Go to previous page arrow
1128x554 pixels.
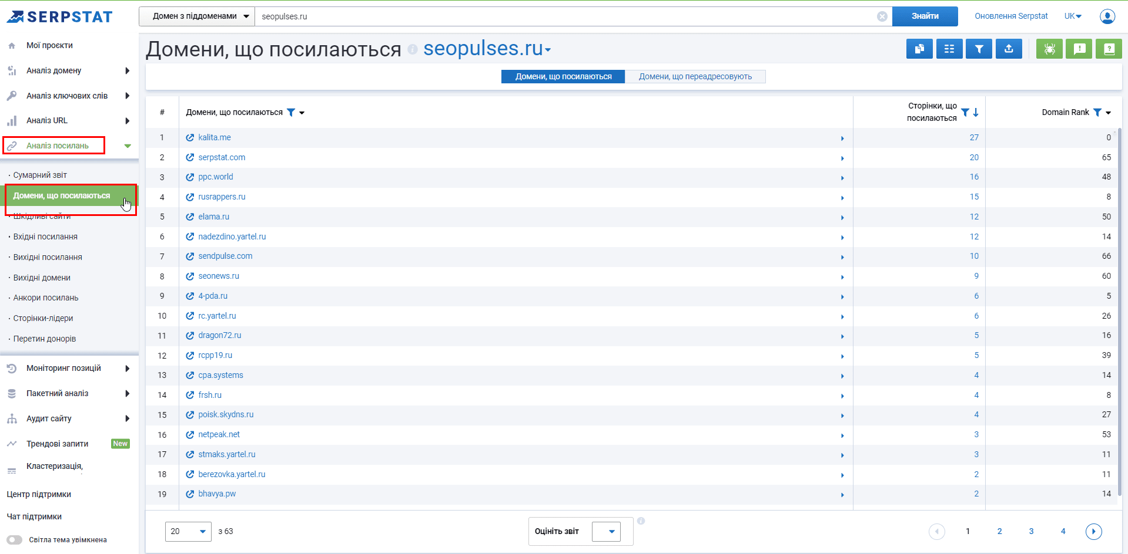(937, 531)
